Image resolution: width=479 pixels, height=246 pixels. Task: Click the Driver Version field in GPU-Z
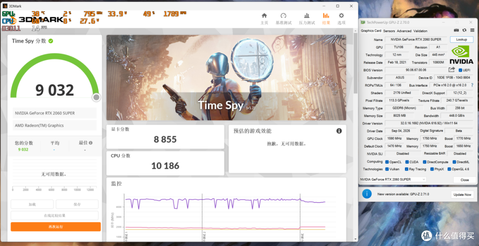pos(429,123)
